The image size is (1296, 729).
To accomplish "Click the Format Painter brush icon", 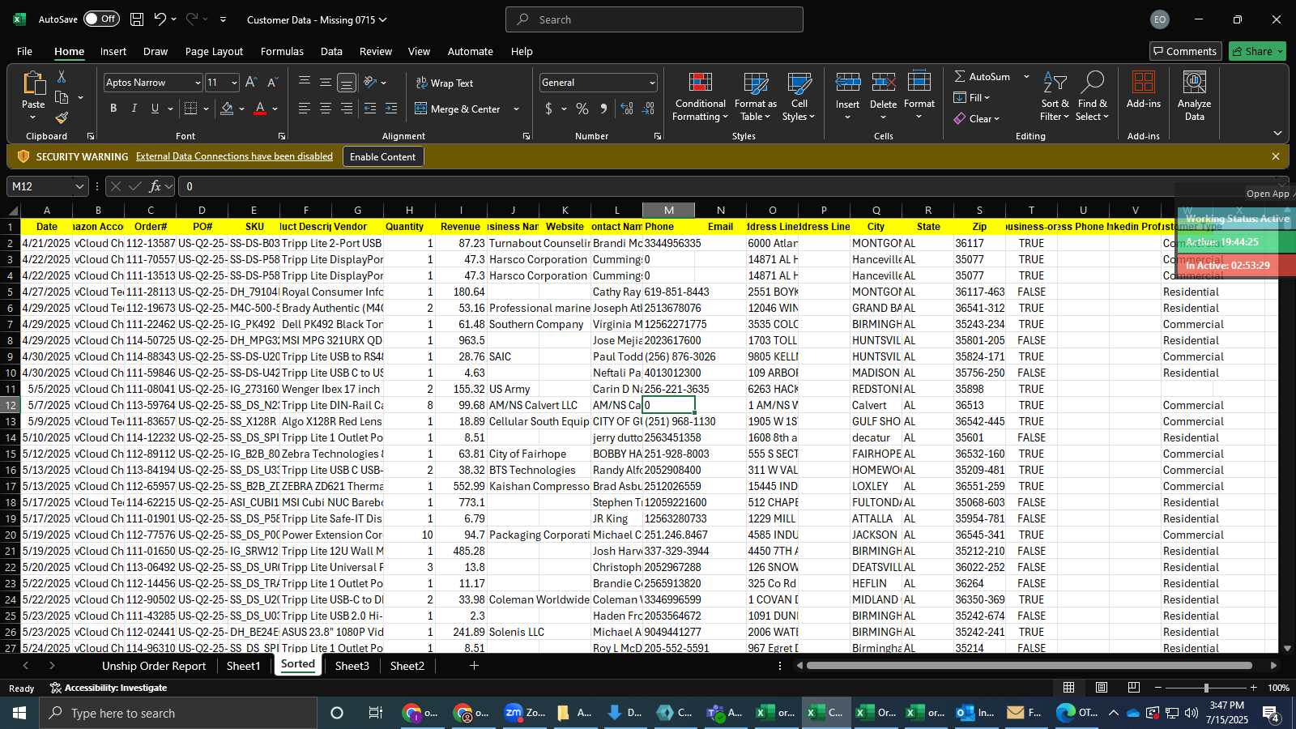I will pos(62,118).
